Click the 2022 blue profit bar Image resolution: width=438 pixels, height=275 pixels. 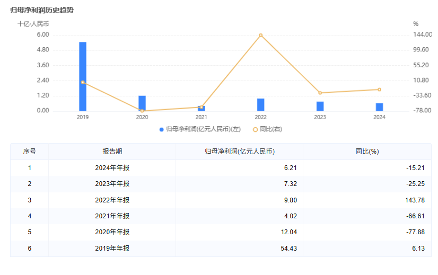click(260, 105)
